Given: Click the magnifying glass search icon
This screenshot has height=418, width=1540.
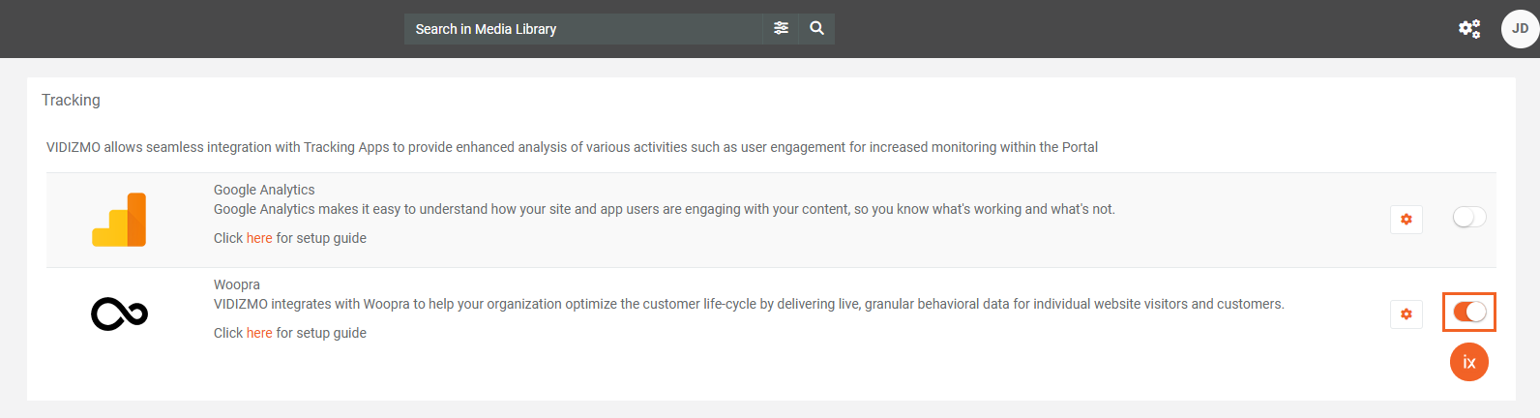Looking at the screenshot, I should click(816, 29).
